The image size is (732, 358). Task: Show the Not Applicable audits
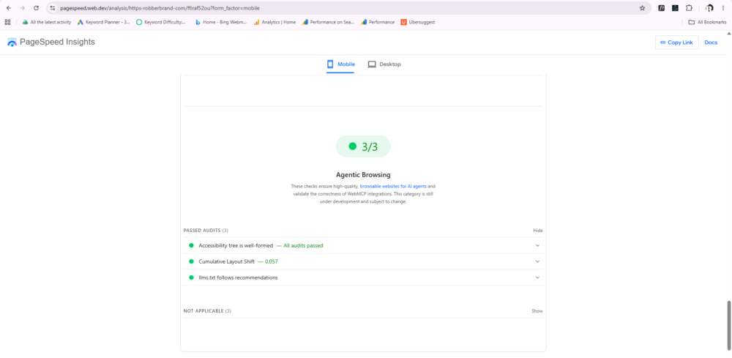[537, 311]
